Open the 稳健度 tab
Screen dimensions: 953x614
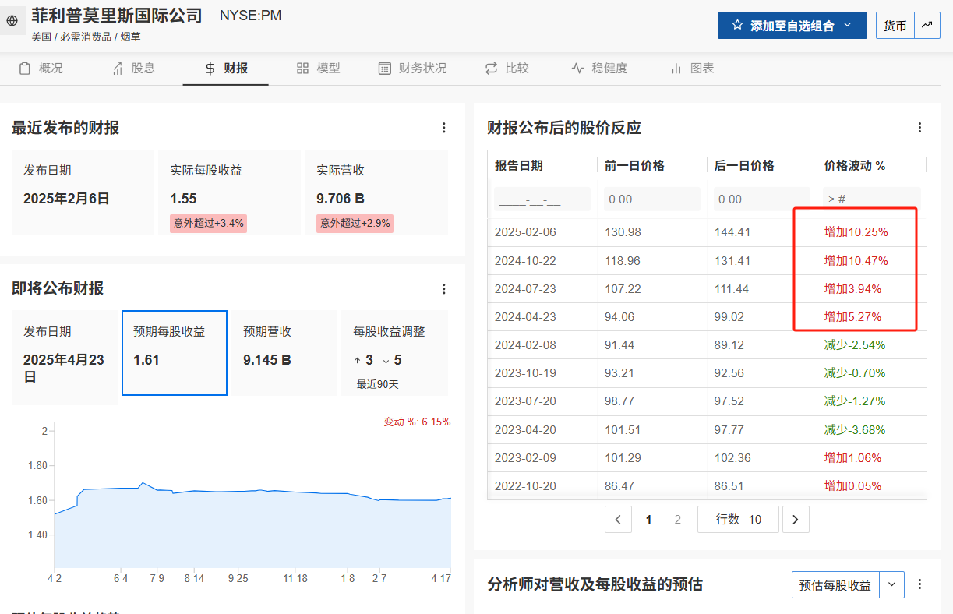point(598,69)
